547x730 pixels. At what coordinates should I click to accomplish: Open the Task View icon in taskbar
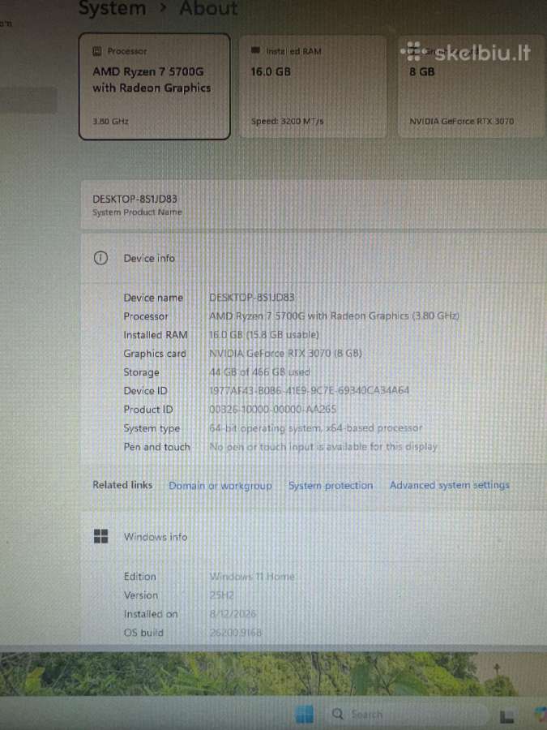coord(506,717)
